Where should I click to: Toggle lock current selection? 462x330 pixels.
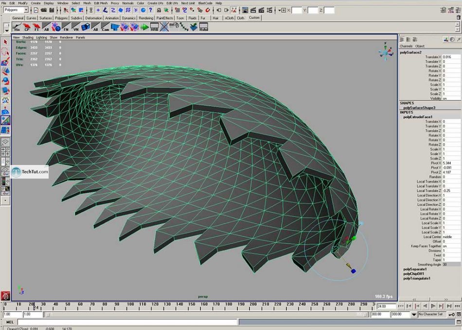coord(159,10)
